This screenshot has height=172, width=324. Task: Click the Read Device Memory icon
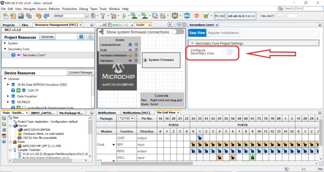144,16
